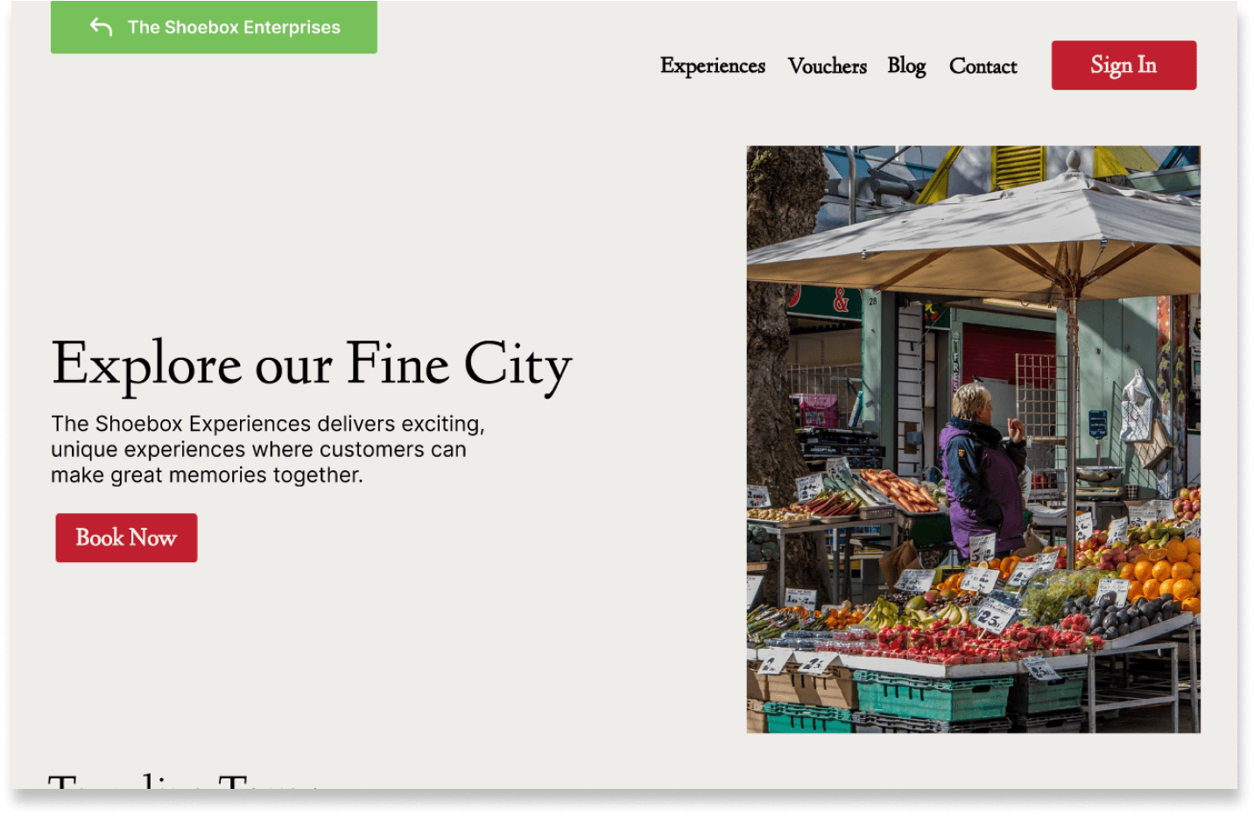The height and width of the screenshot is (816, 1254).
Task: Click the Shoebox Experiences description paragraph
Action: [x=268, y=449]
